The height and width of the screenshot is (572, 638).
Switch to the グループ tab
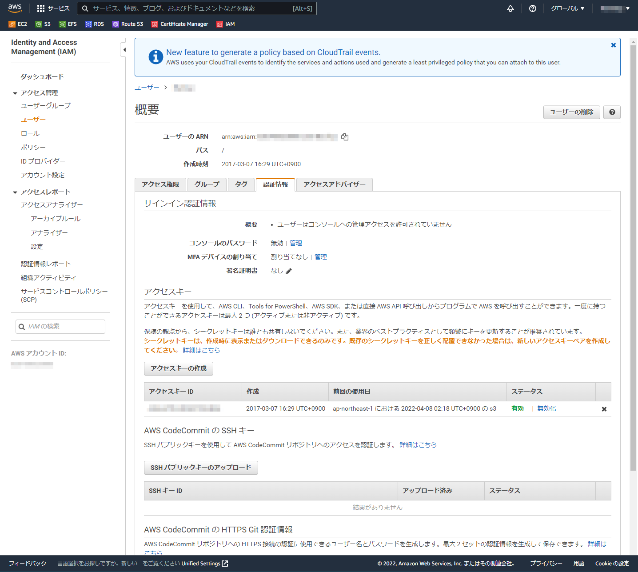coord(207,184)
